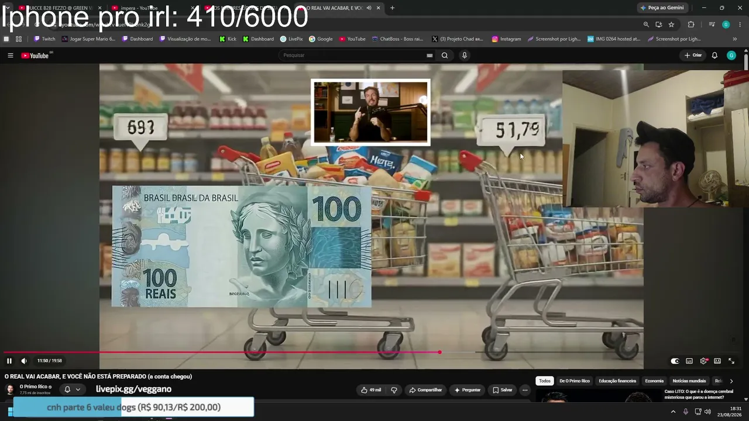This screenshot has height=421, width=749.
Task: Open the Kick bookmark
Action: (228, 39)
